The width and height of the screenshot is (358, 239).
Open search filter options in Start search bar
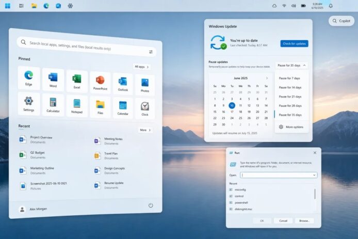[151, 52]
